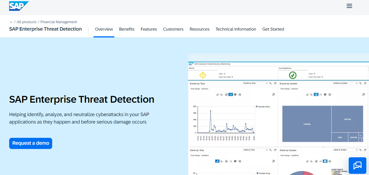The image size is (369, 175).
Task: Click the paragraph starting 'Helping identify, analyze'
Action: click(x=79, y=118)
